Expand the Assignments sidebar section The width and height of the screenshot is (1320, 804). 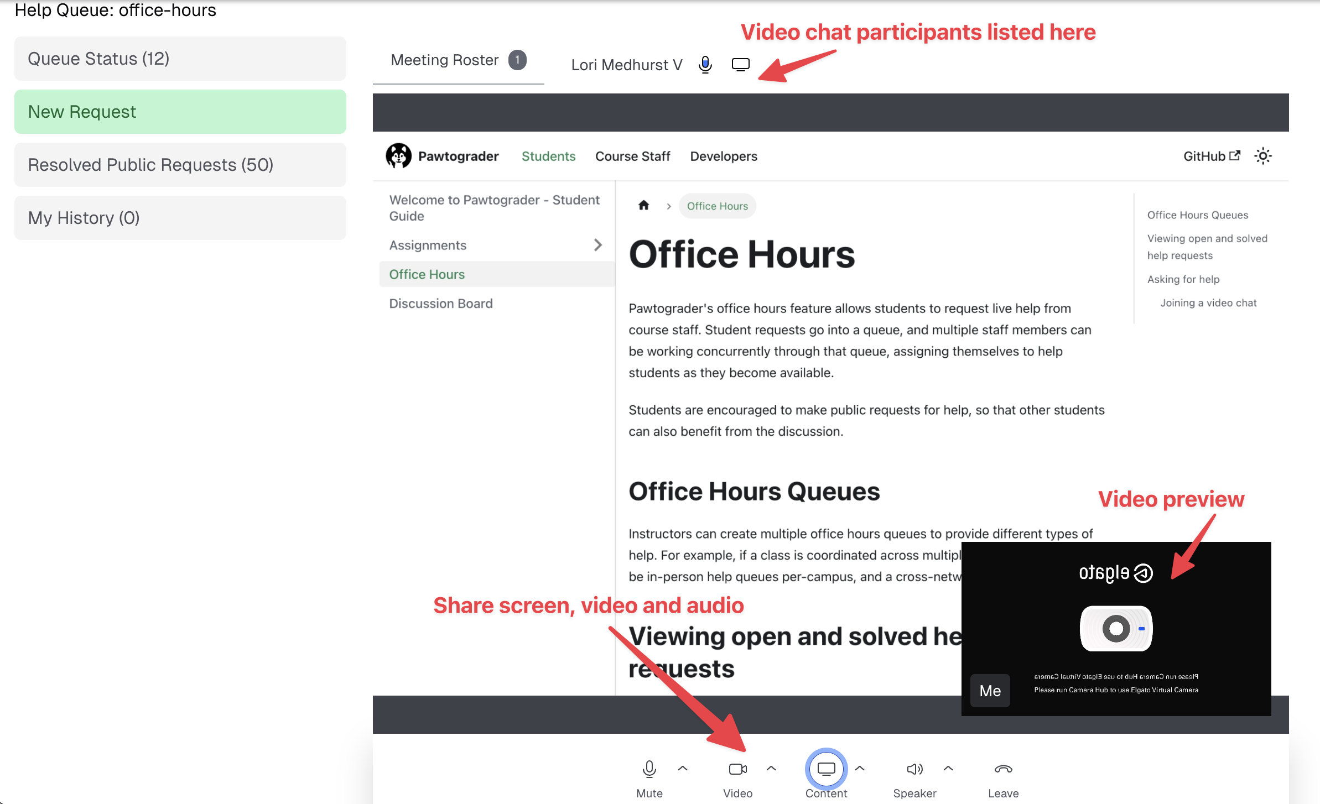point(597,245)
